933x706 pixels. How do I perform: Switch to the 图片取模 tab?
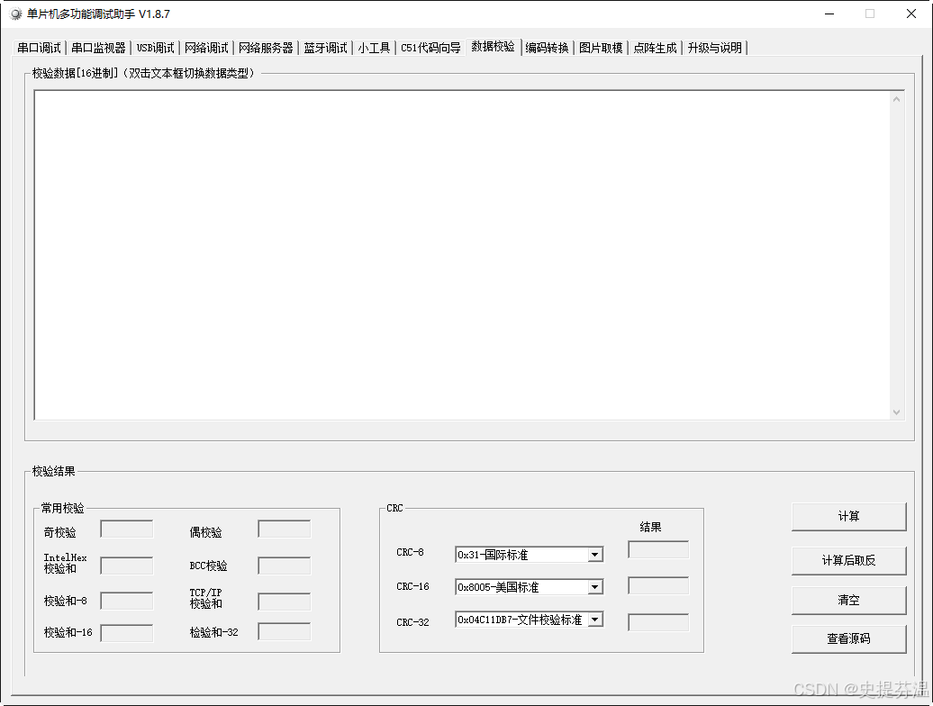click(x=601, y=48)
